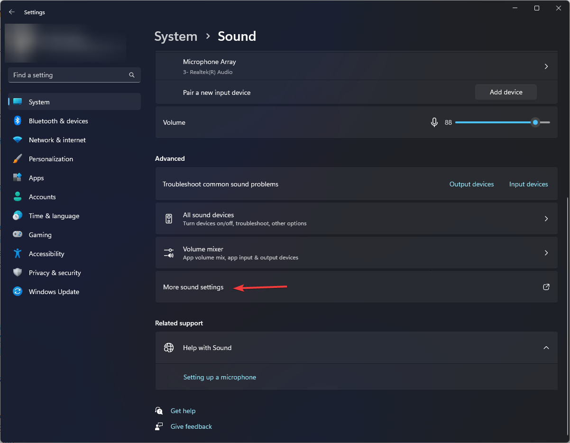Click Pair a new input device text

point(217,92)
